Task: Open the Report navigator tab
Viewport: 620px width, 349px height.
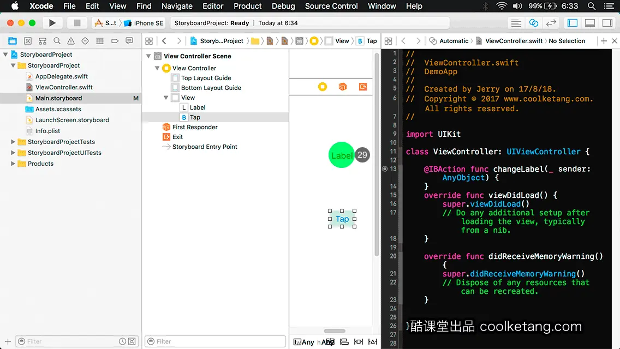Action: coord(129,41)
